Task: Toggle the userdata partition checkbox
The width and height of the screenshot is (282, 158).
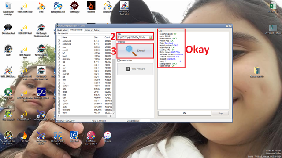Action: tap(59, 110)
